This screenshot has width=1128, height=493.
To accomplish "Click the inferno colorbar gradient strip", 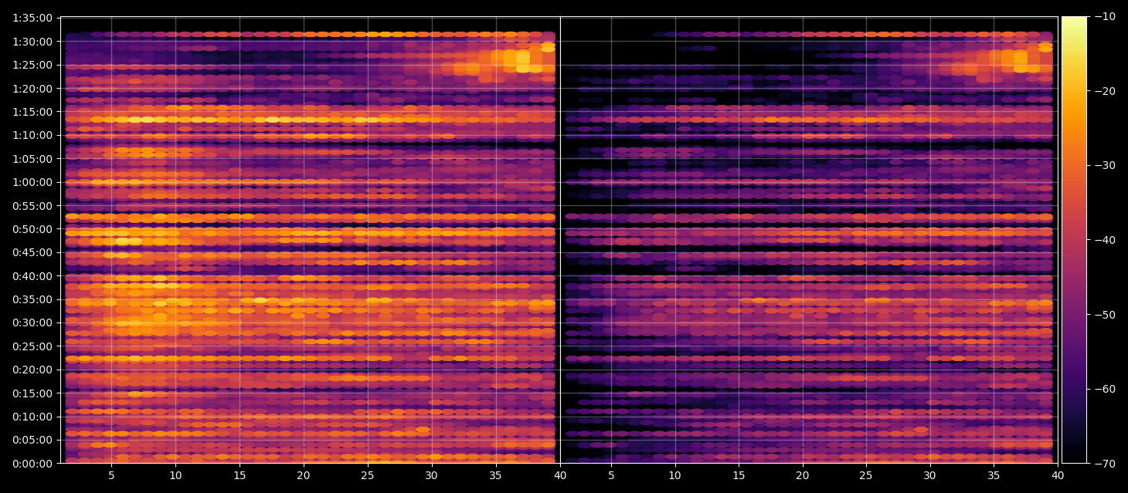I will (x=1074, y=240).
